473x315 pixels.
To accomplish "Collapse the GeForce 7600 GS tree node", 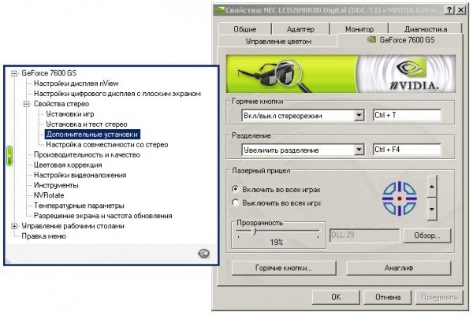I will (14, 73).
